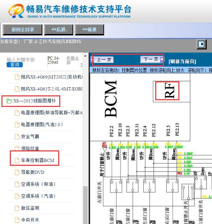Screen dimensions: 212x224
Task: Click the tree panel scrollbar thumb
Action: [x=86, y=205]
